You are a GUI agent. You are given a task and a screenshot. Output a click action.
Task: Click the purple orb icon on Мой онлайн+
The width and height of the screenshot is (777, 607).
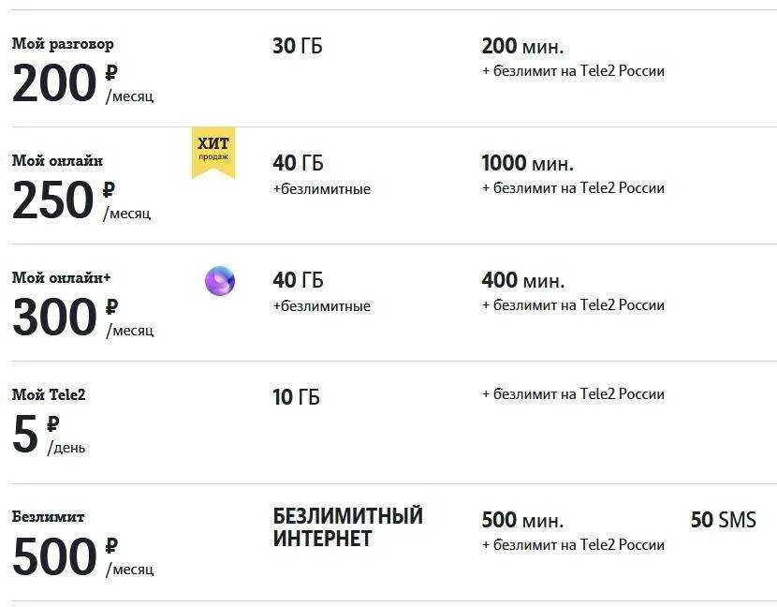[x=220, y=281]
